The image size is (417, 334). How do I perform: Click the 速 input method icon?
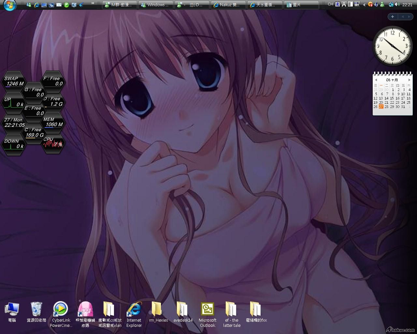click(337, 5)
